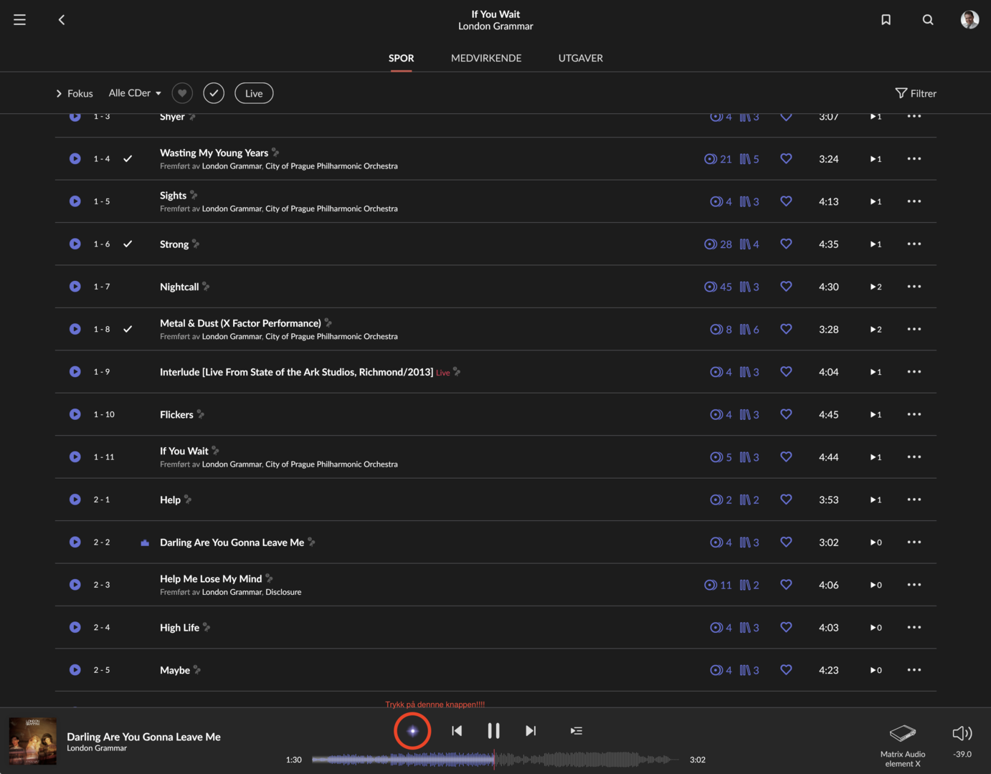Play track Interlude live version
Screen dimensions: 991x774
75,372
